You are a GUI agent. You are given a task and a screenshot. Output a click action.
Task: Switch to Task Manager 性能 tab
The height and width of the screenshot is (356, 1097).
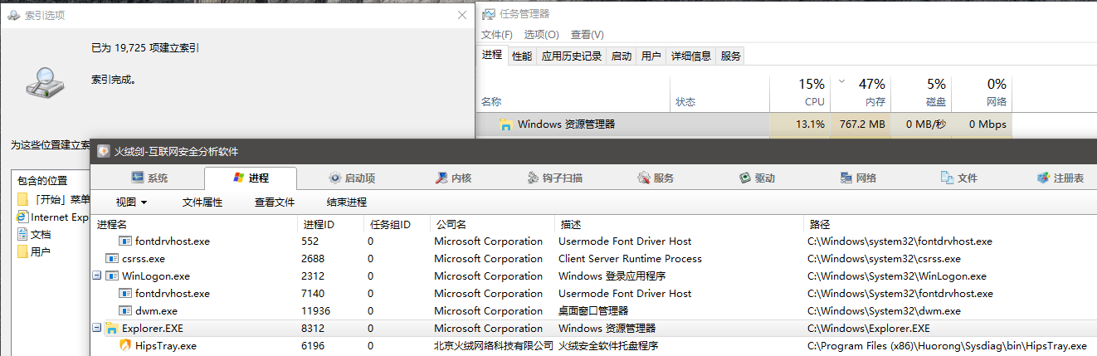[522, 56]
